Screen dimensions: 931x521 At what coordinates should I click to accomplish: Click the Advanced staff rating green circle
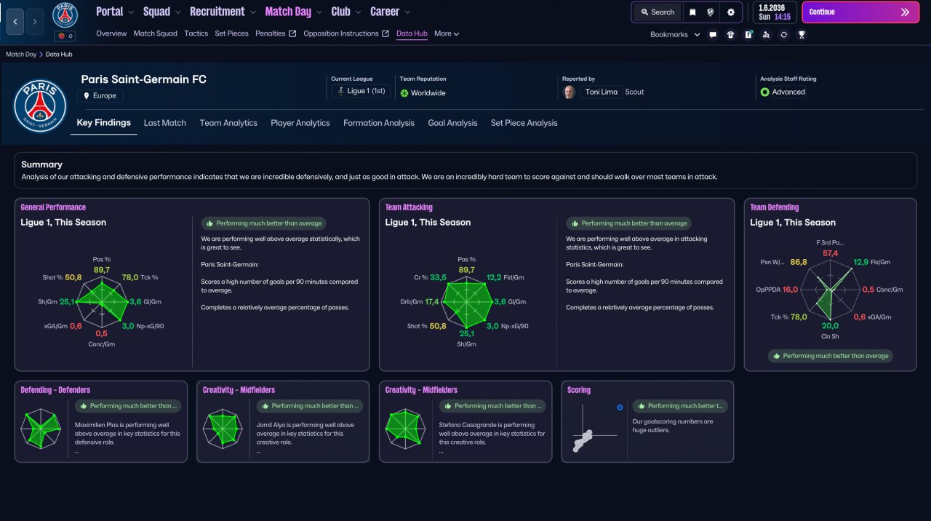(x=764, y=92)
